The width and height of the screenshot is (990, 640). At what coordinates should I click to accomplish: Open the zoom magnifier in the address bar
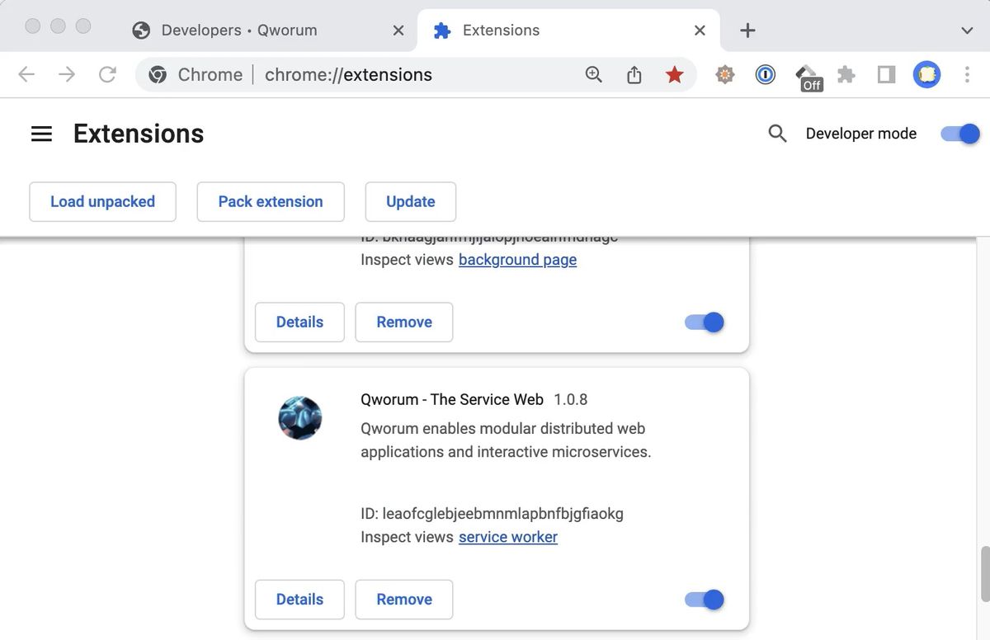pyautogui.click(x=594, y=75)
